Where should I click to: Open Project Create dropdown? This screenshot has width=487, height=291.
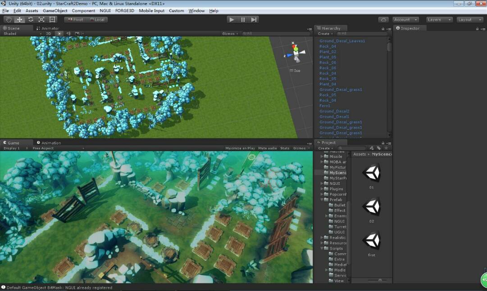tap(325, 148)
